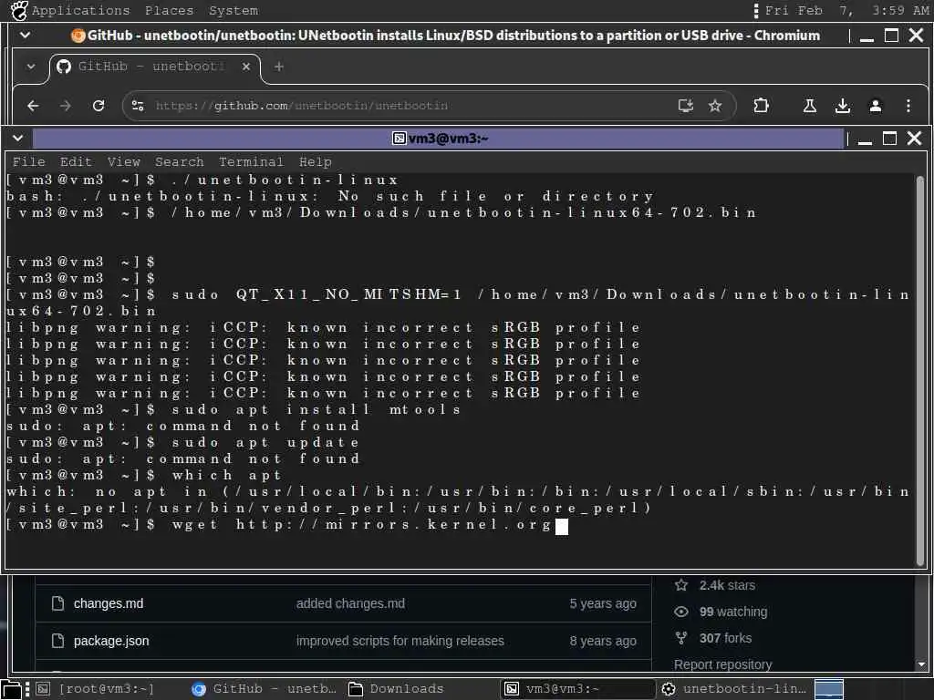This screenshot has height=700, width=934.
Task: Click the workspace switcher in taskbar
Action: tap(828, 689)
